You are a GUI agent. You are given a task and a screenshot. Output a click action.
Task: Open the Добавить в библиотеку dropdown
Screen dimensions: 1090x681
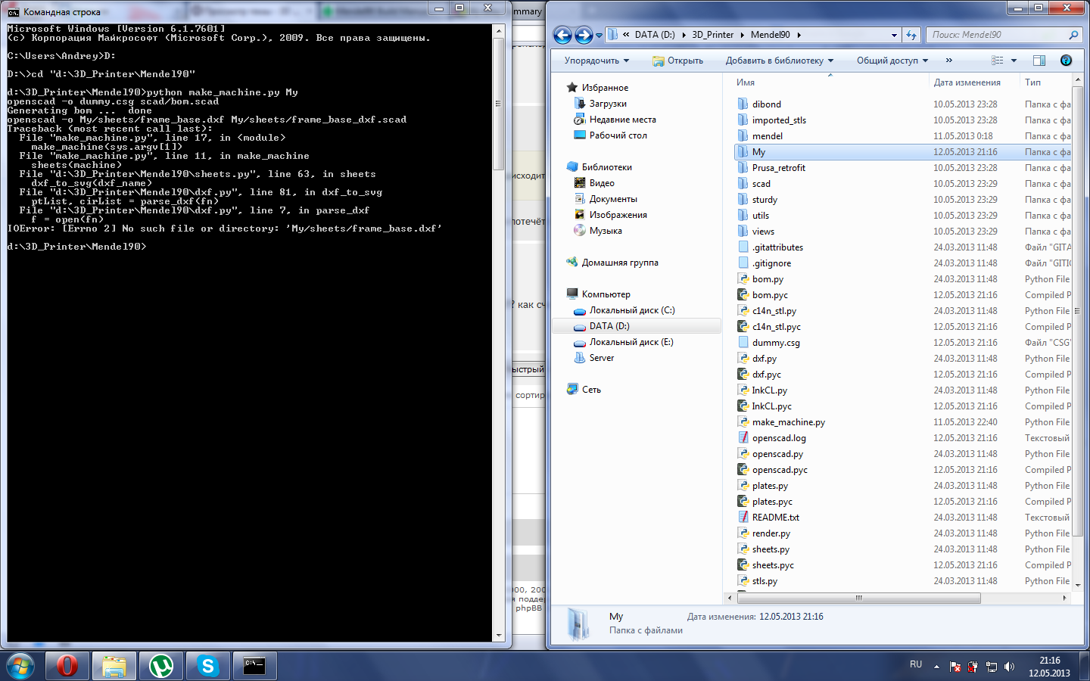pyautogui.click(x=779, y=61)
